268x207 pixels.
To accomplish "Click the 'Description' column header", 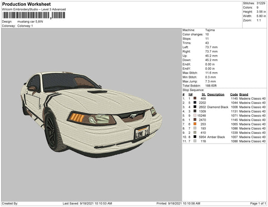I will click(216, 95).
